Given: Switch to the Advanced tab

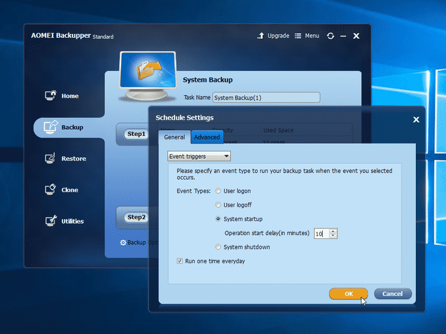Looking at the screenshot, I should (x=207, y=137).
